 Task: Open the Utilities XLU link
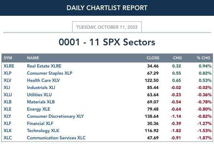39,95
